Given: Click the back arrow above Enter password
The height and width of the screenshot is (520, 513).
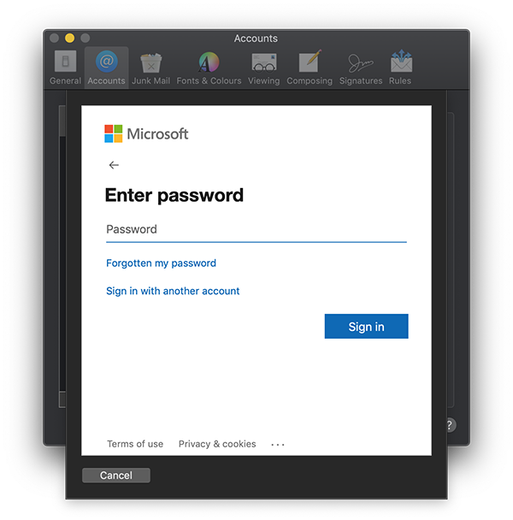Looking at the screenshot, I should [x=114, y=165].
